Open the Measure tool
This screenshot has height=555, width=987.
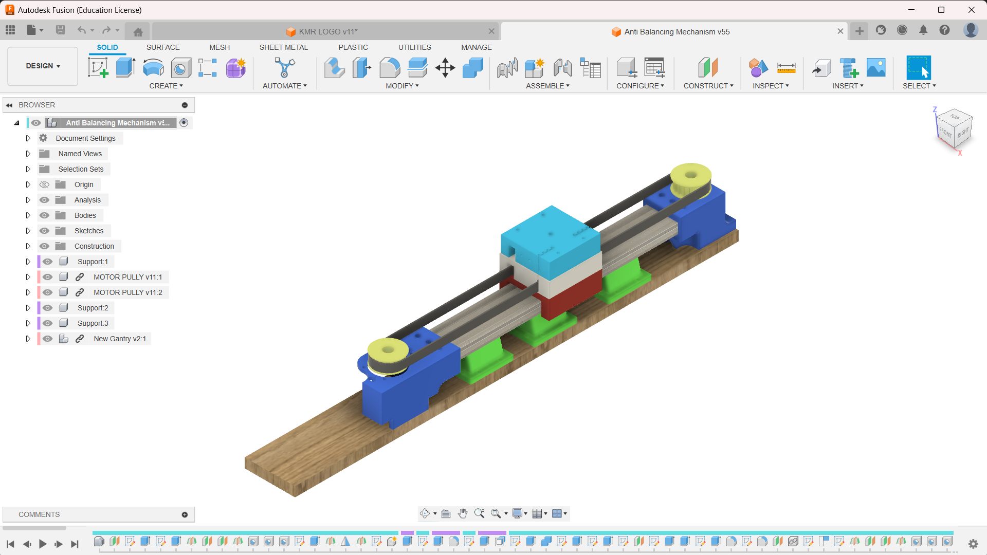pos(786,67)
